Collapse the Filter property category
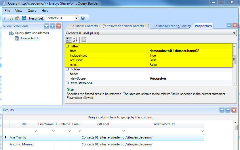This screenshot has height=150, width=240. point(67,46)
